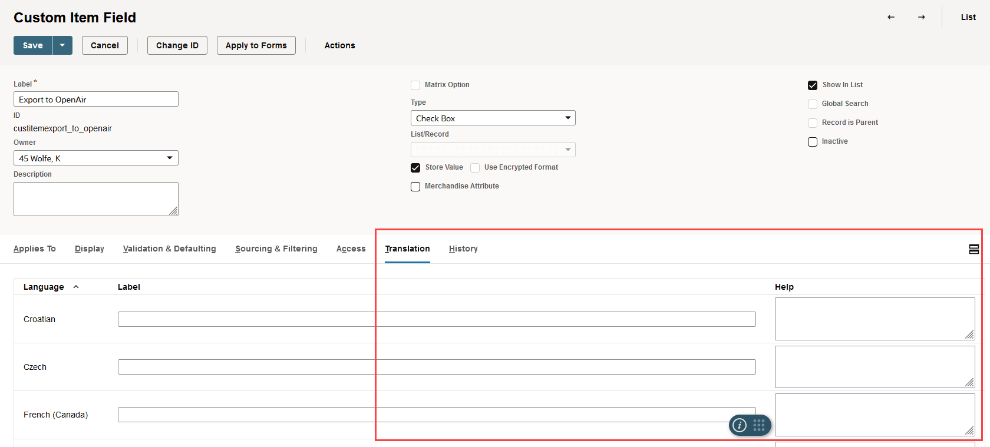The image size is (990, 447).
Task: Click the French (Canada) row label
Action: 55,415
